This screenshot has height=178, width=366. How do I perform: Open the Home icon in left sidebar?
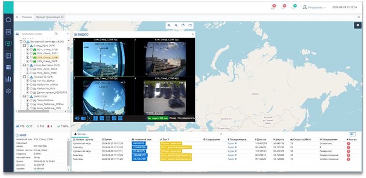tap(8, 19)
